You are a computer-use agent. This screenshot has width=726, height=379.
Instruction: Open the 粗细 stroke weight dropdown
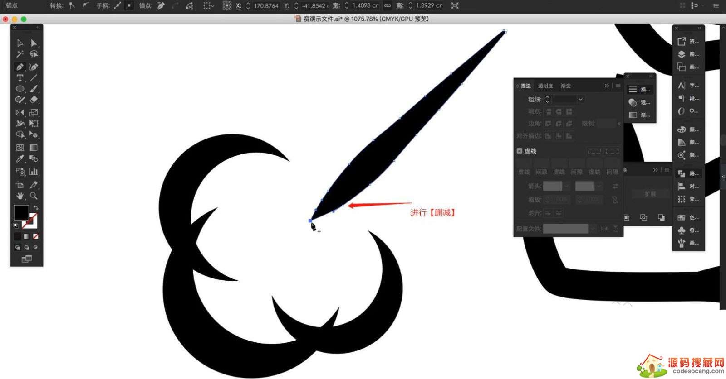580,99
